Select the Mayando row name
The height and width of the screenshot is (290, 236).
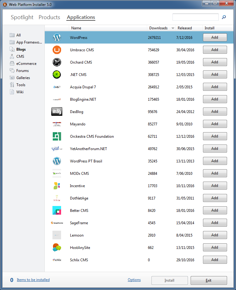78,124
